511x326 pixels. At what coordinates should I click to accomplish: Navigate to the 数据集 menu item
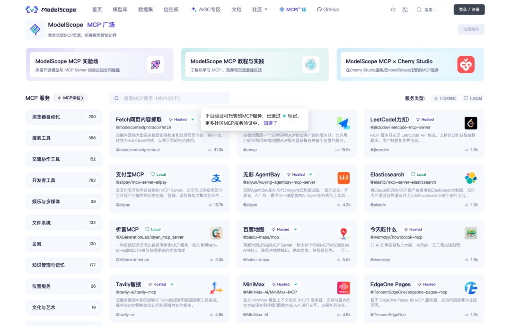145,9
